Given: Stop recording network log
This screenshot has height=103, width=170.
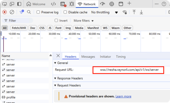Looking at the screenshot, I should 4,12.
